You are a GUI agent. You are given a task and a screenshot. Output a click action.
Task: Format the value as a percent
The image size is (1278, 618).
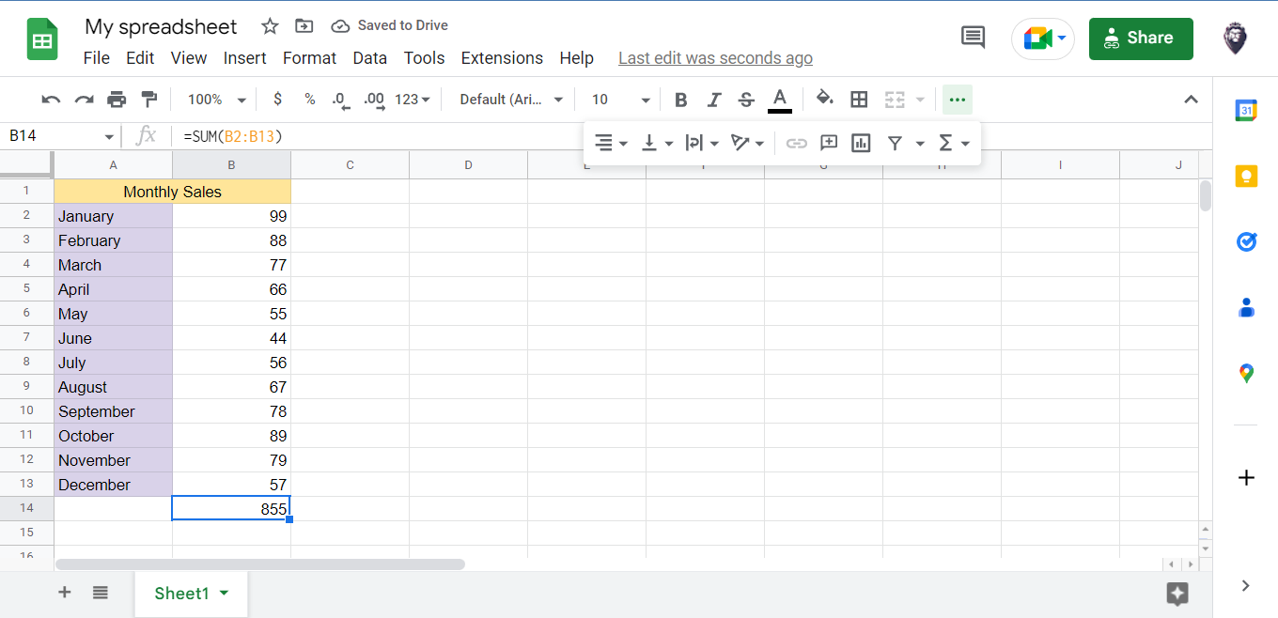[309, 99]
